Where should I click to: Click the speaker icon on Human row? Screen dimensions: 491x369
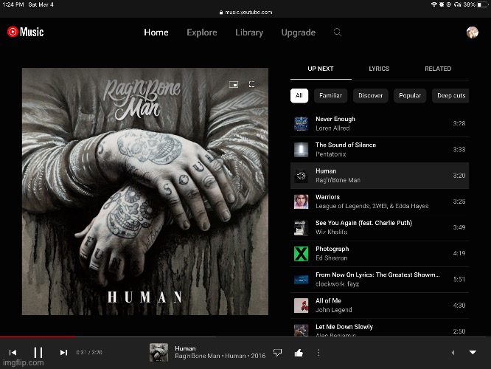point(302,176)
